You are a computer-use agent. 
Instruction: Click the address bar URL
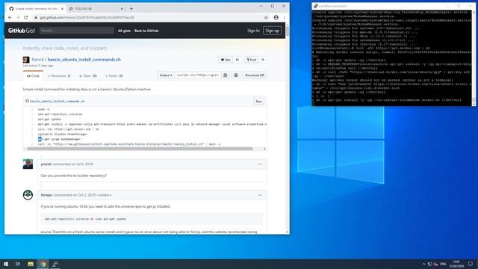(87, 18)
